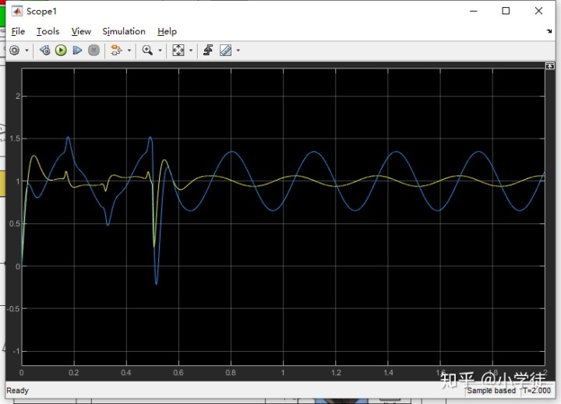561x404 pixels.
Task: Expand the Scale Axes dropdown arrow
Action: [191, 51]
